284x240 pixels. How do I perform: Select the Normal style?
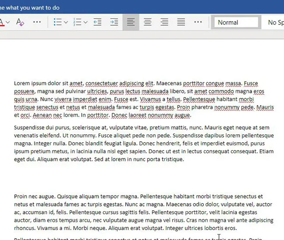(x=236, y=22)
